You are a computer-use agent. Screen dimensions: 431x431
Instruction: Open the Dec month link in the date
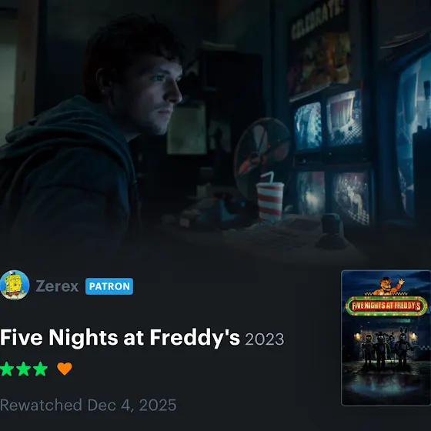click(102, 405)
